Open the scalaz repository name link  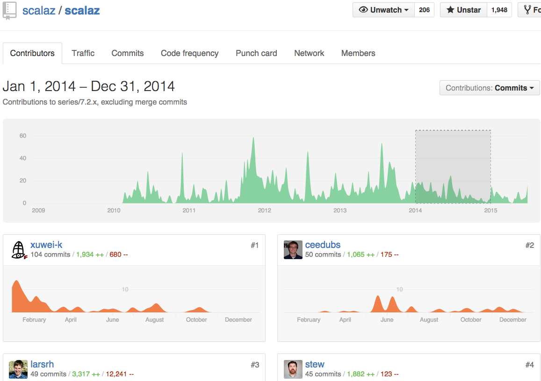coord(82,10)
